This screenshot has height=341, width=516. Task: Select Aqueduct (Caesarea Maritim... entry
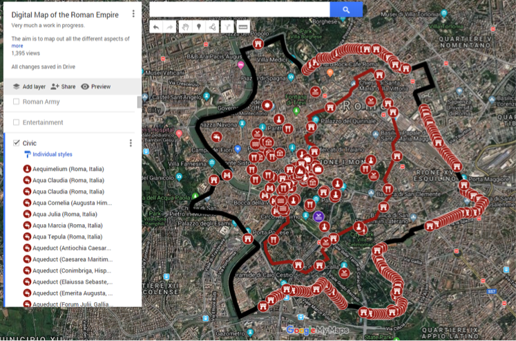click(73, 259)
